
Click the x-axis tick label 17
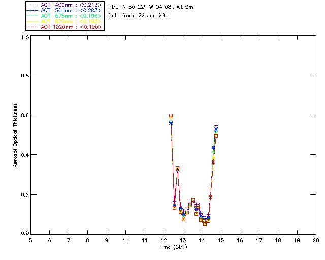pos(259,240)
